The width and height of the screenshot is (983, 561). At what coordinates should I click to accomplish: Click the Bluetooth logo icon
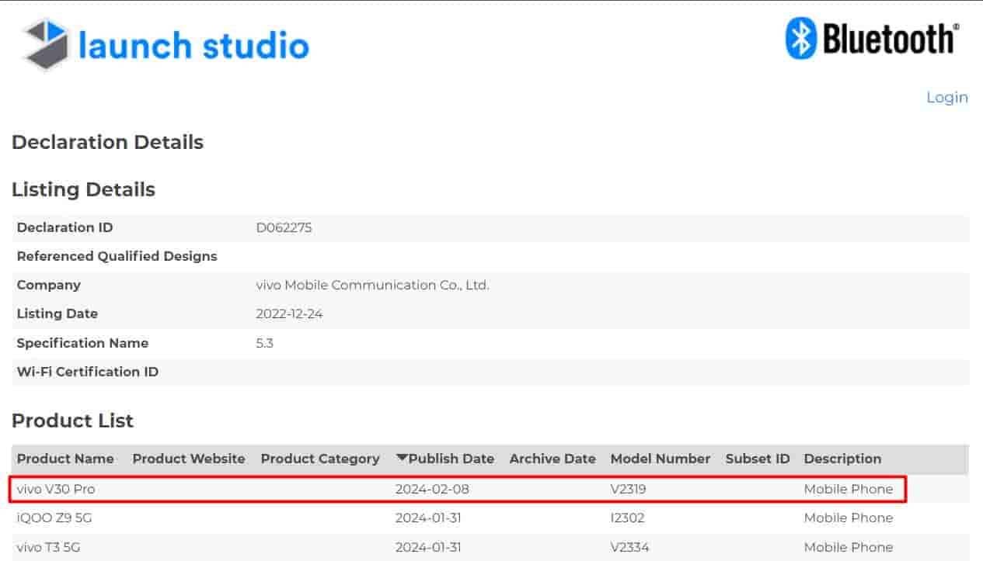[800, 39]
